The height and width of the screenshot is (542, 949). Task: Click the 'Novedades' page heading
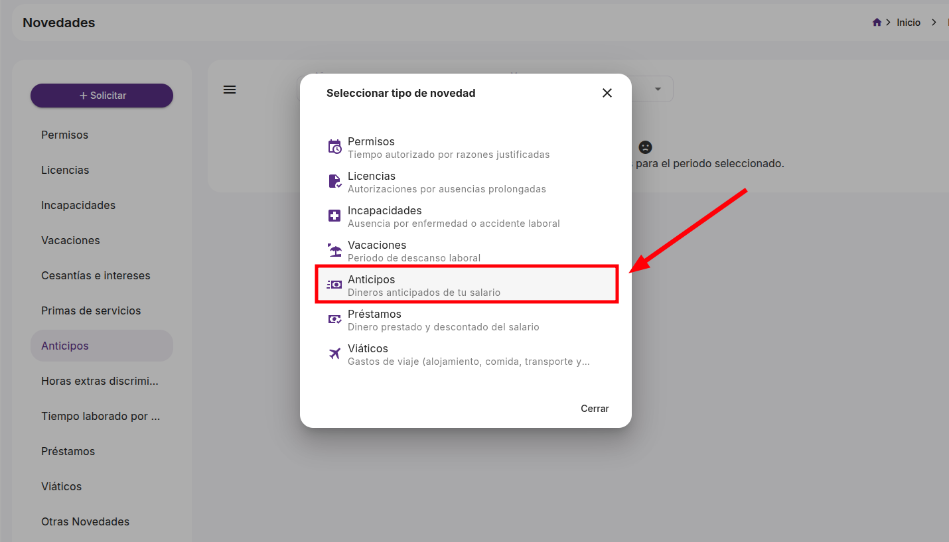coord(59,23)
